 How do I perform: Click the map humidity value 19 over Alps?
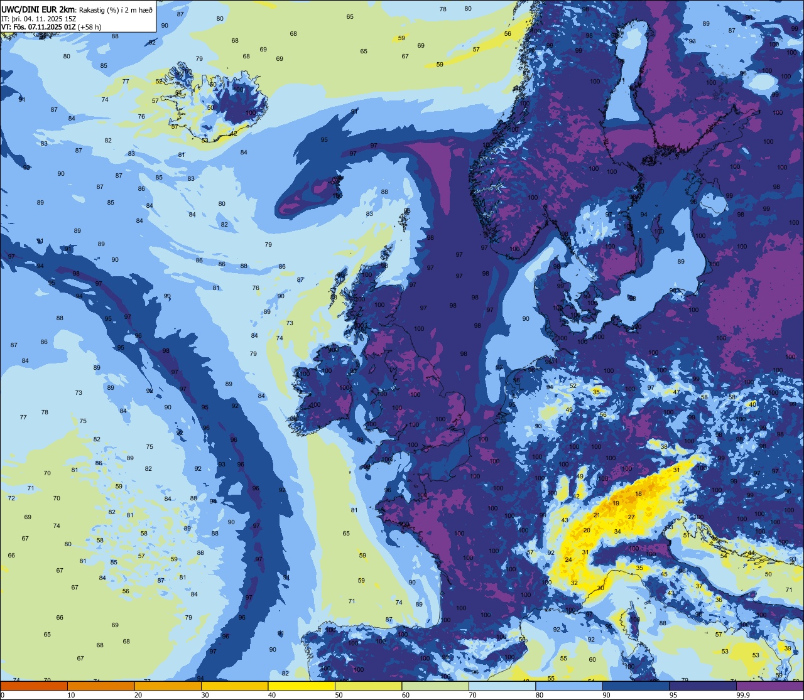tap(616, 503)
